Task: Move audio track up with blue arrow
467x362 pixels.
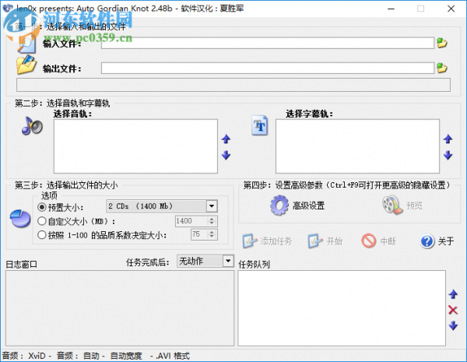Action: coord(226,139)
